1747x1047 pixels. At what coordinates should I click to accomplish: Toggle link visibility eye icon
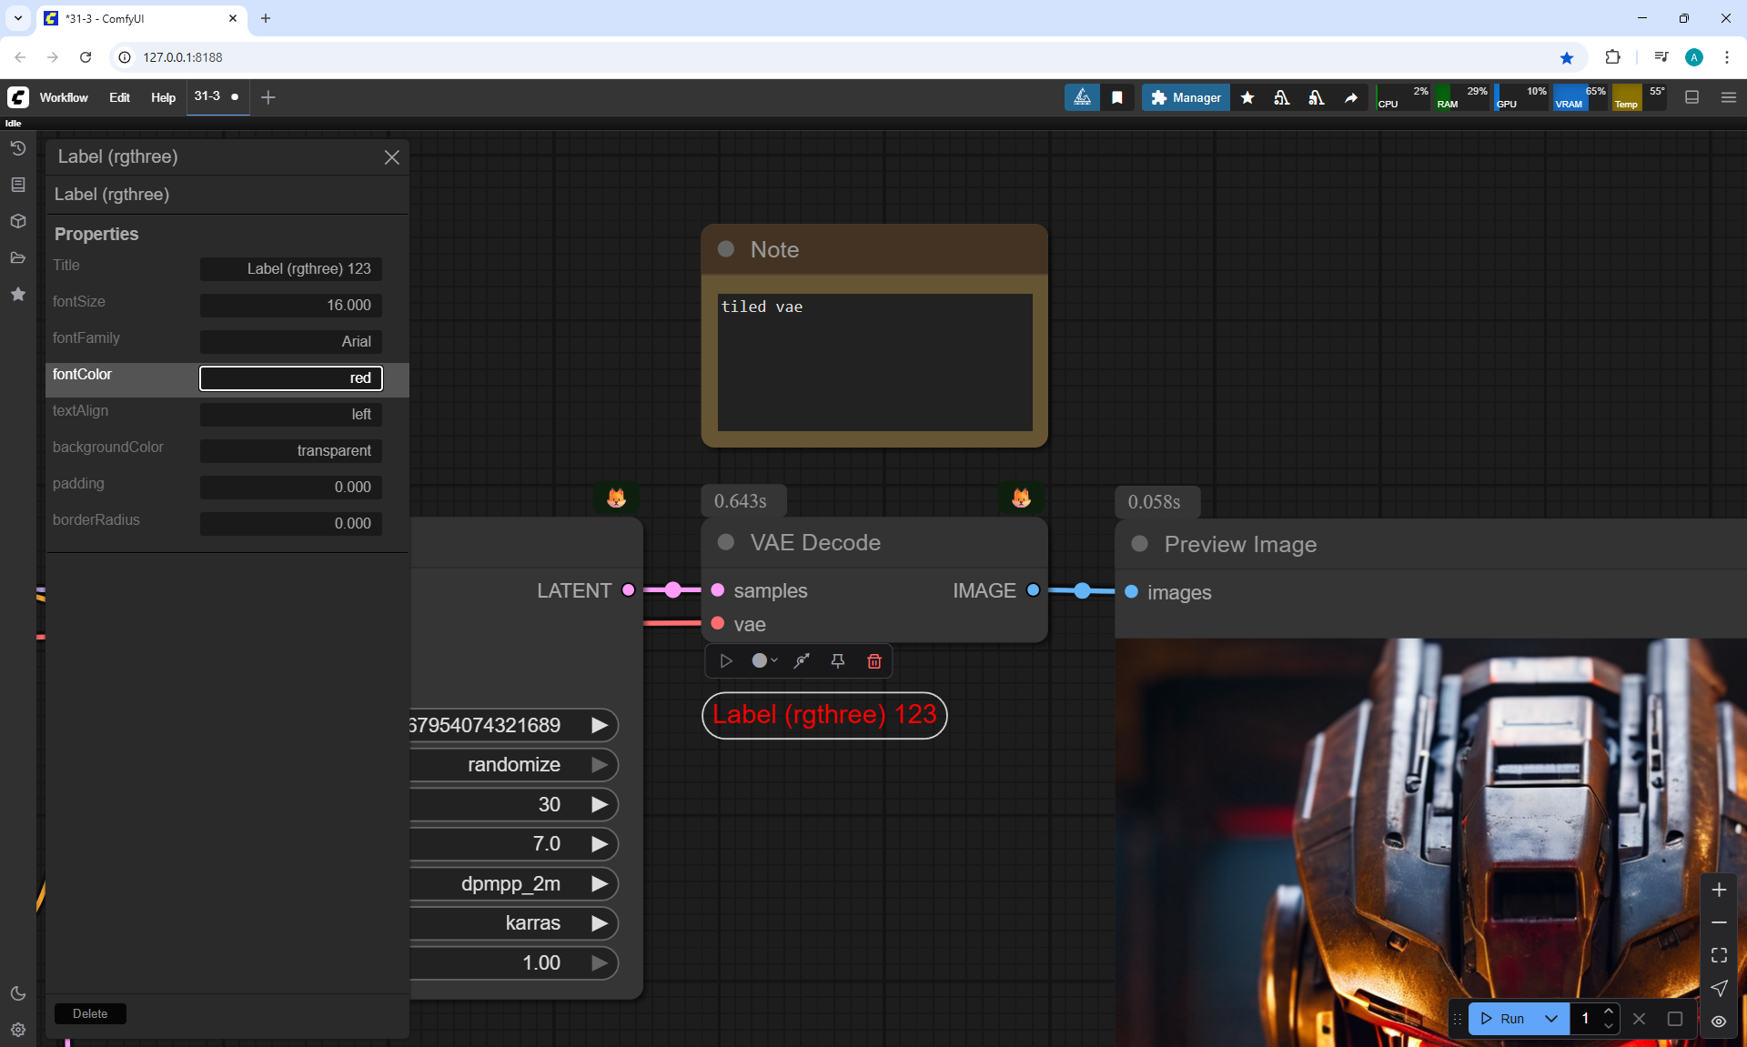[x=1719, y=1022]
